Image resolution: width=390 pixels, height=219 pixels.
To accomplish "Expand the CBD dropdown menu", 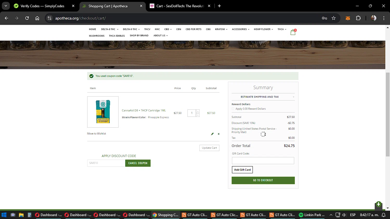I will pyautogui.click(x=168, y=29).
